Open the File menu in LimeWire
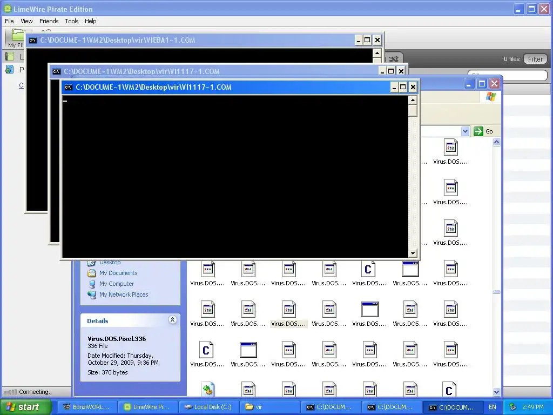The image size is (553, 415). (9, 21)
